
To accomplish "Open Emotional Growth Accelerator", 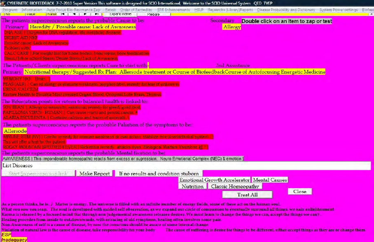I will pos(215,180).
